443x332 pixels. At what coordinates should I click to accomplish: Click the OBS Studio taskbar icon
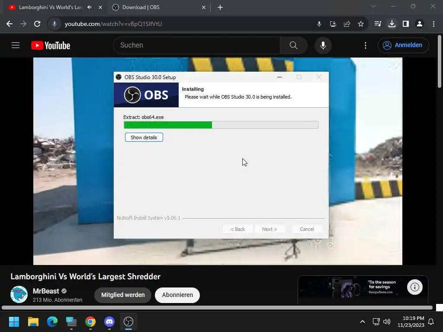coord(128,322)
